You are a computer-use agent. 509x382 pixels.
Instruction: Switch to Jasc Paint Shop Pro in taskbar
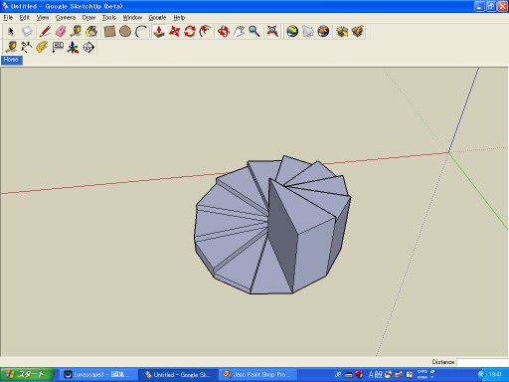[257, 375]
